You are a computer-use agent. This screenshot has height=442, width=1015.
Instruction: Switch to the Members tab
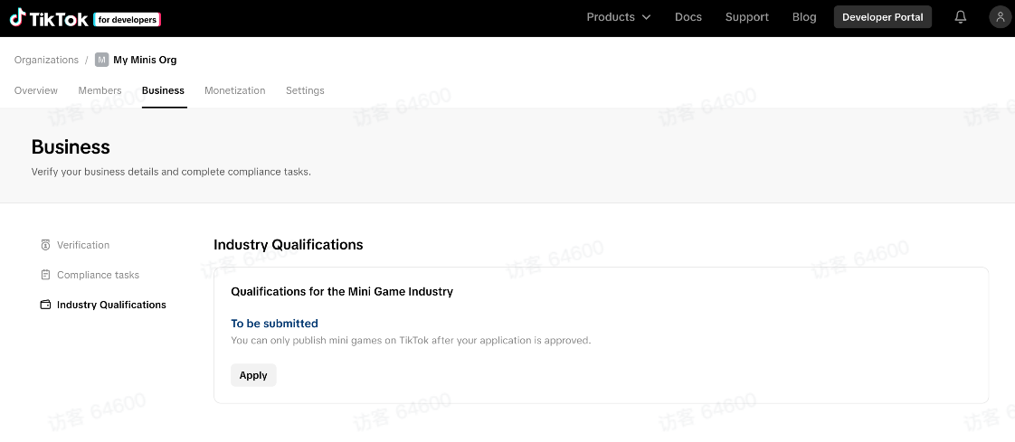pyautogui.click(x=100, y=90)
